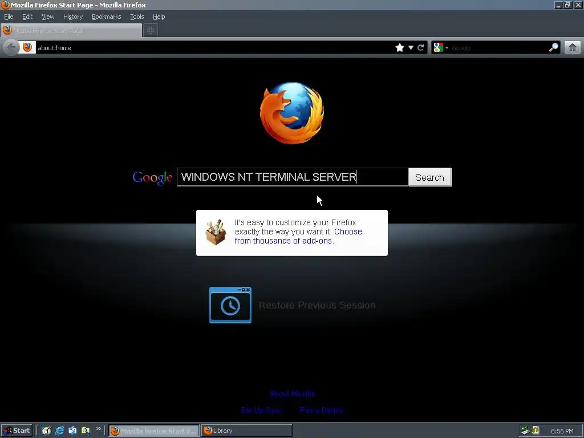Click the Search button

tap(430, 177)
